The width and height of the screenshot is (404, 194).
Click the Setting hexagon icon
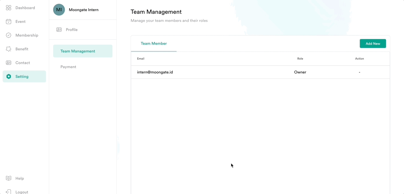tap(9, 77)
